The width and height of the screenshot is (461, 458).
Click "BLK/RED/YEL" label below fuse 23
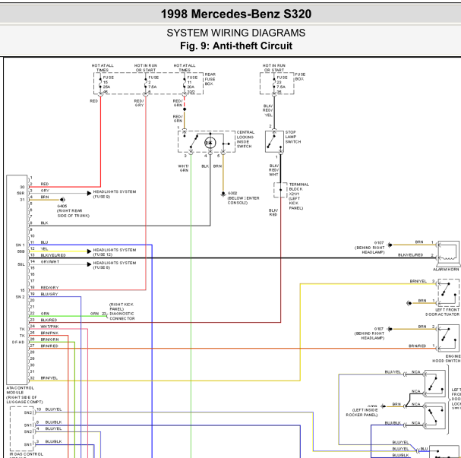268,110
